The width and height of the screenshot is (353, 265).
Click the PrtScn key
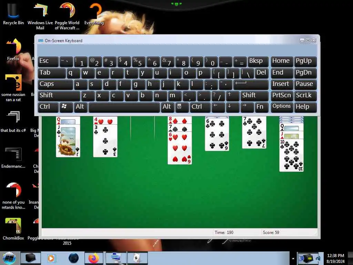pyautogui.click(x=282, y=96)
